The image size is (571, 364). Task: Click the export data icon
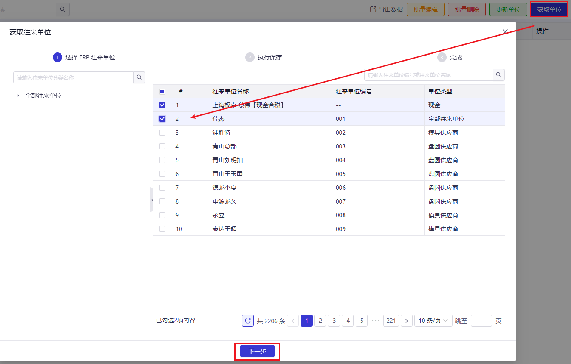tap(373, 9)
